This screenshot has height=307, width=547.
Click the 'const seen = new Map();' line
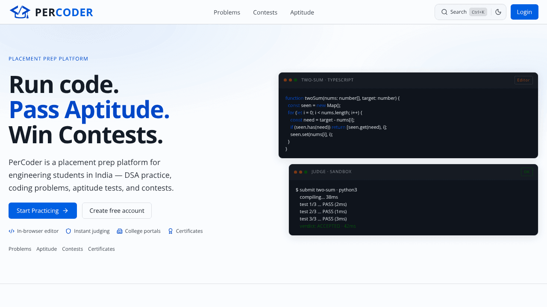(x=314, y=105)
